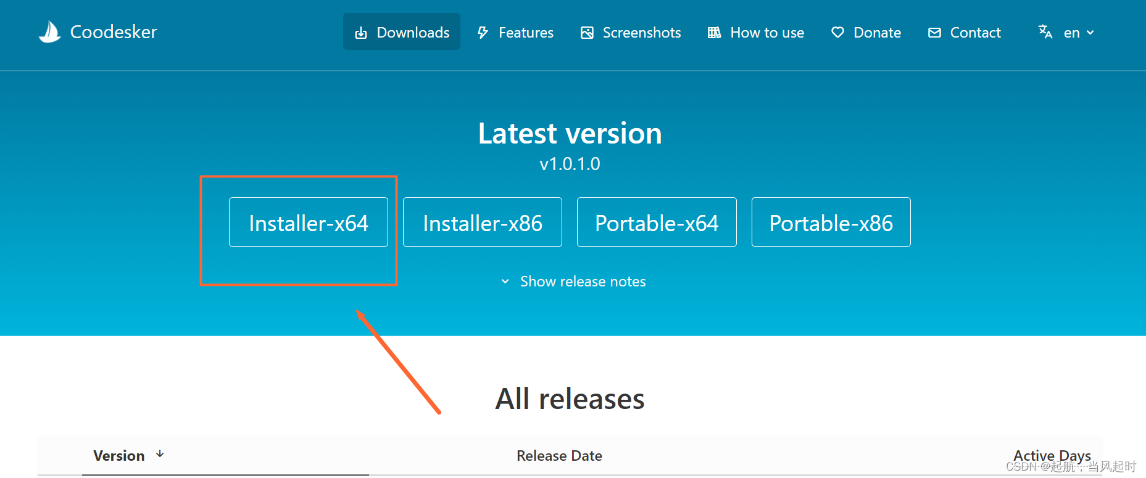
Task: Expand Show release notes
Action: 573,282
